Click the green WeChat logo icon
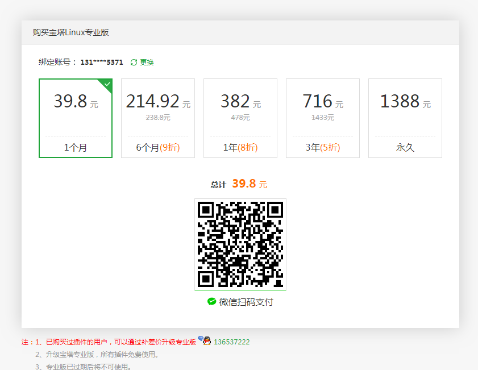Image resolution: width=478 pixels, height=370 pixels. tap(211, 302)
